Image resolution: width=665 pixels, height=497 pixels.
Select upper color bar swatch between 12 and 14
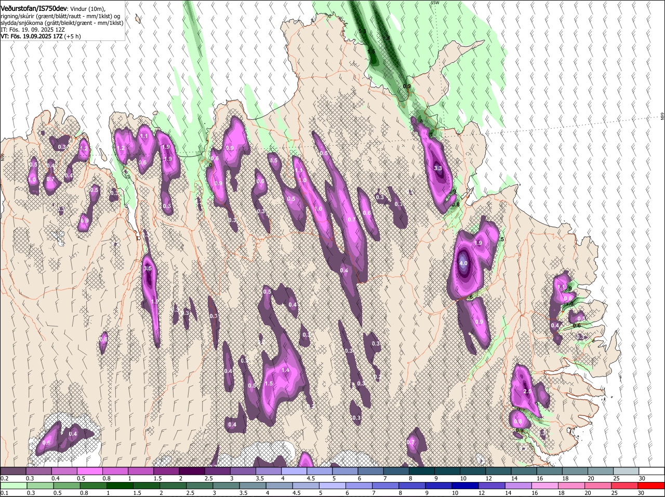tap(499, 471)
